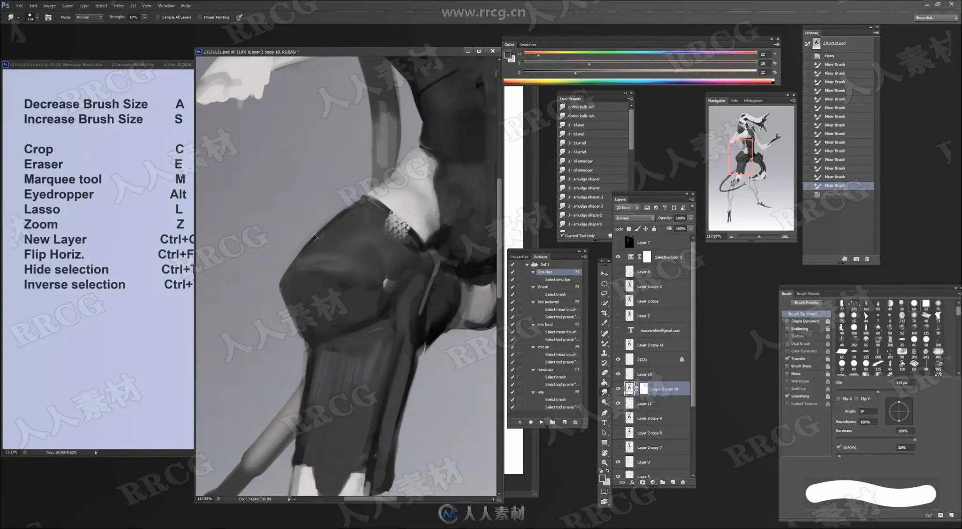Select the Pen tool
This screenshot has width=962, height=529.
pos(605,412)
